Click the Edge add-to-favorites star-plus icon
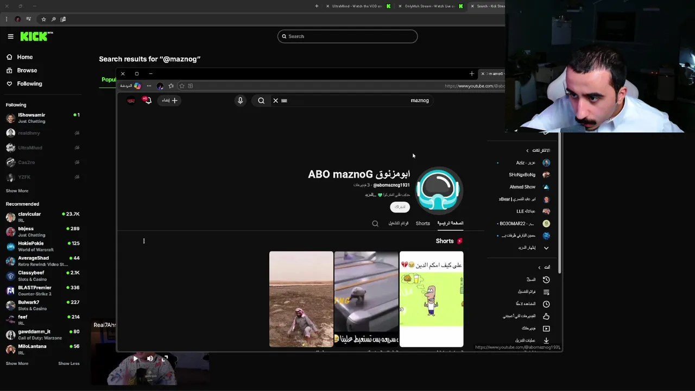 (182, 86)
